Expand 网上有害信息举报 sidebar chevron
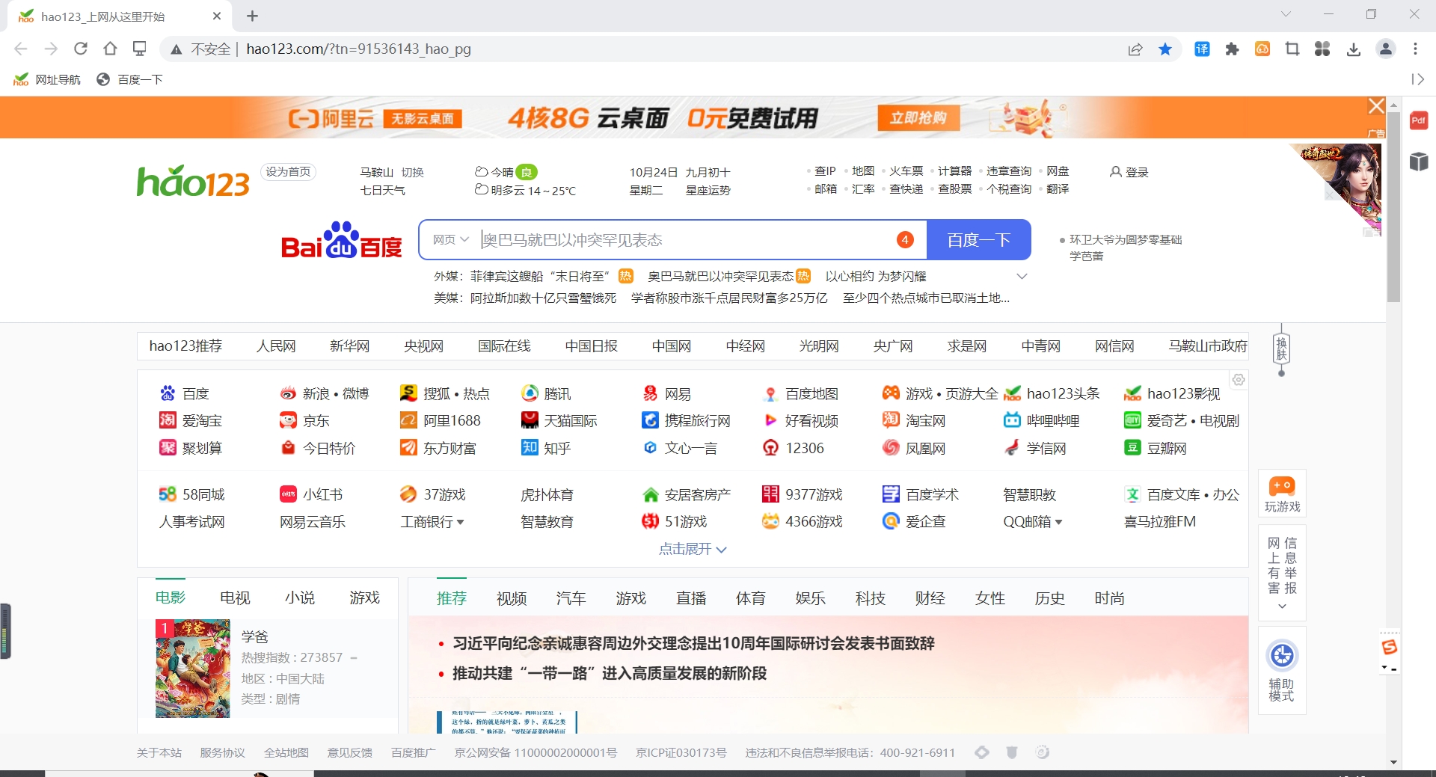This screenshot has height=777, width=1436. tap(1282, 606)
